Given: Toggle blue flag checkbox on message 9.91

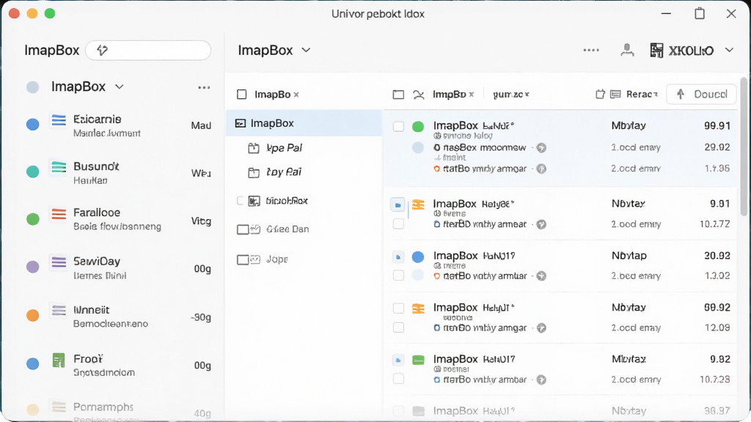Looking at the screenshot, I should tap(398, 205).
